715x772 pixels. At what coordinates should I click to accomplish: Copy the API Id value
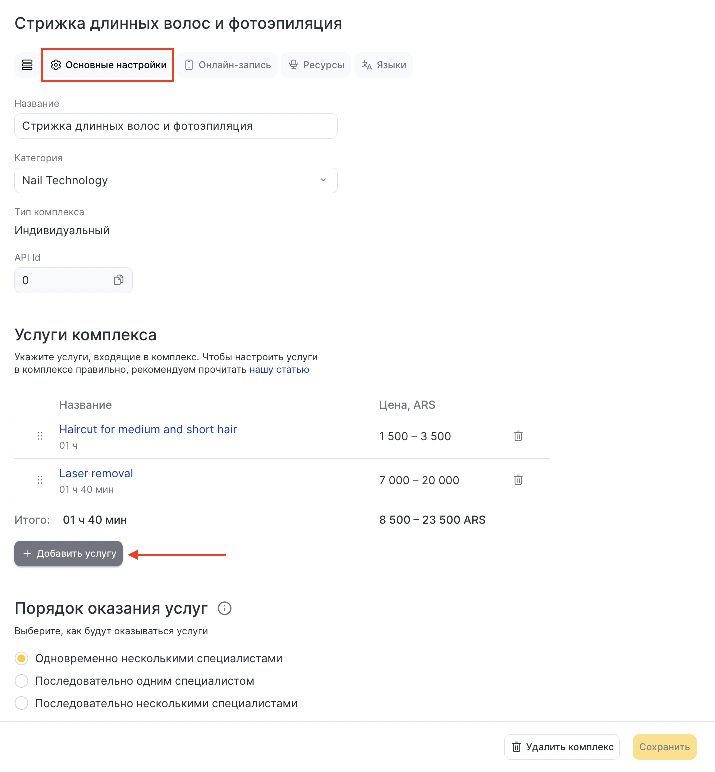click(x=118, y=280)
